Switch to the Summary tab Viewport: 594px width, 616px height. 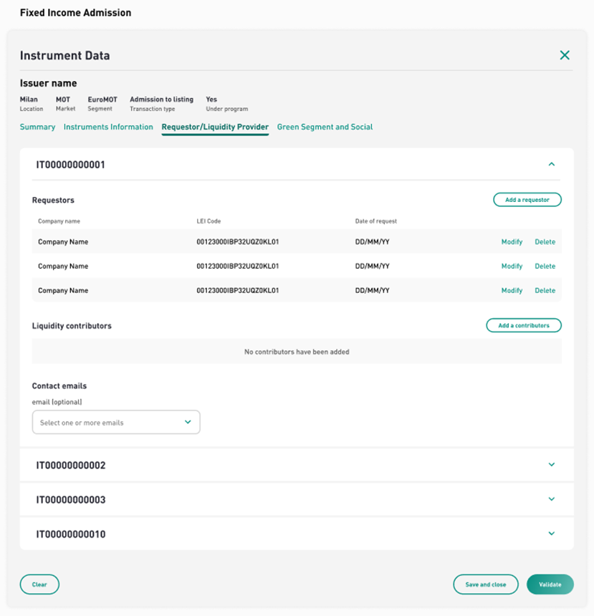(x=37, y=127)
